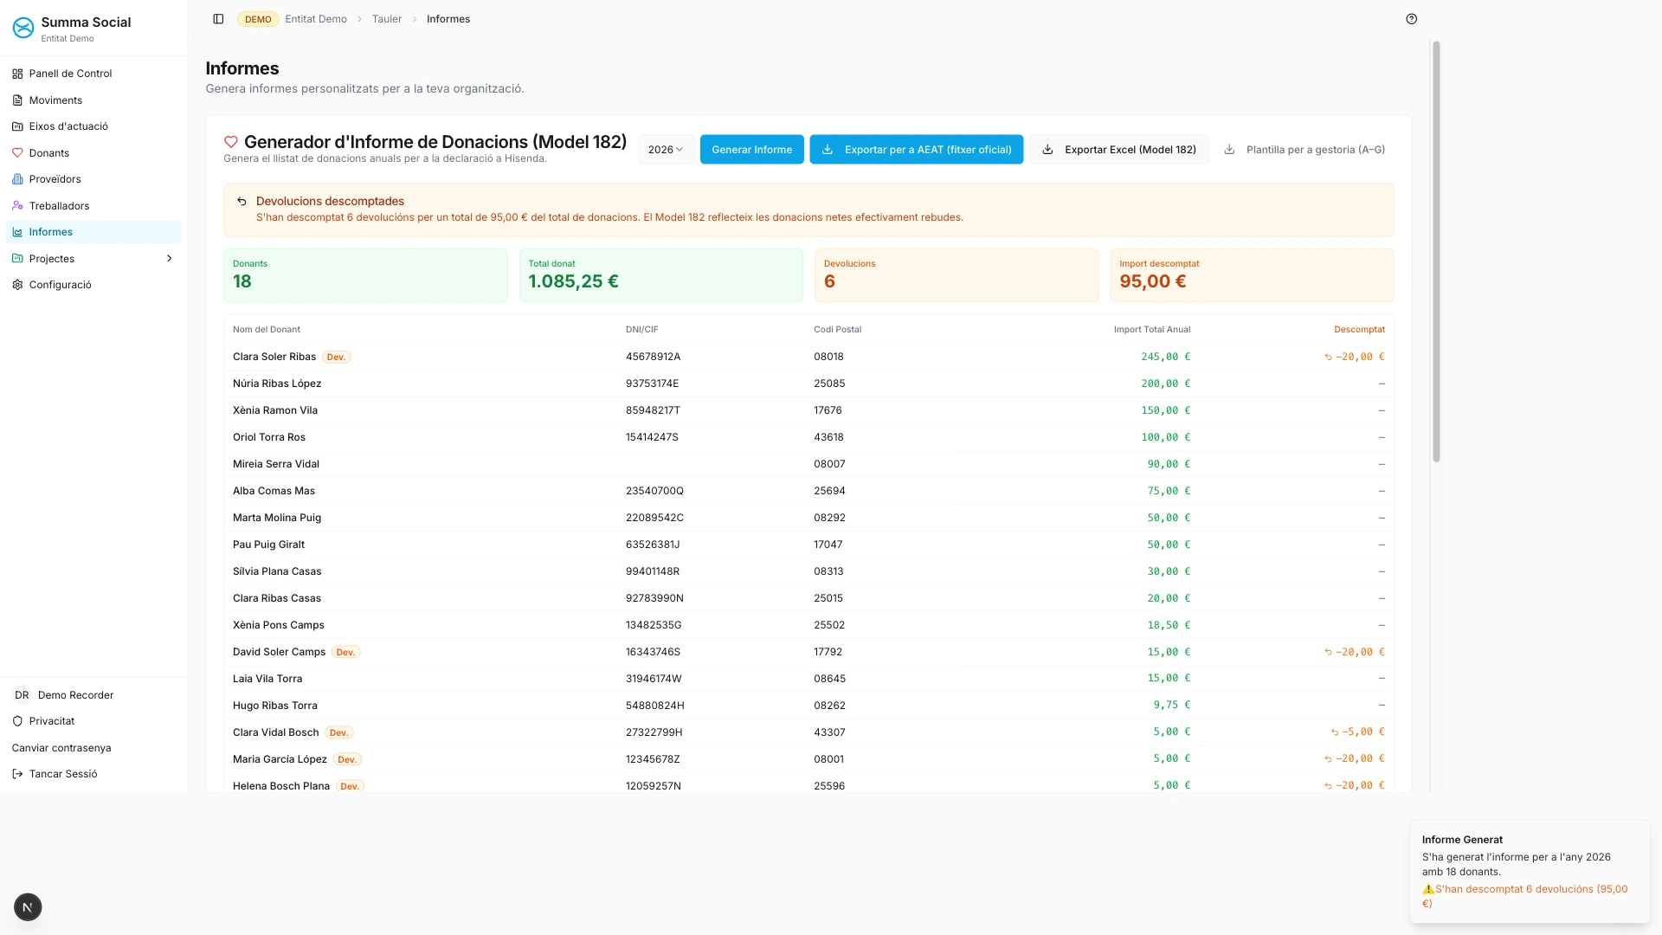The height and width of the screenshot is (935, 1662).
Task: Open Moviments in the sidebar
Action: pyautogui.click(x=55, y=100)
